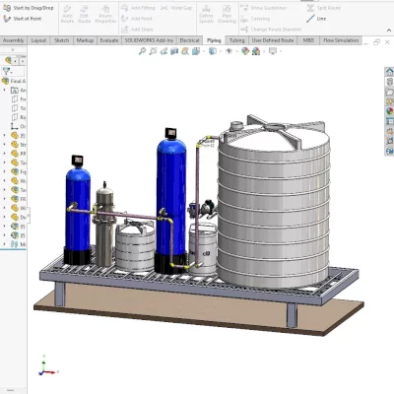Open the Home icon in right task pane
394x394 pixels.
[389, 72]
